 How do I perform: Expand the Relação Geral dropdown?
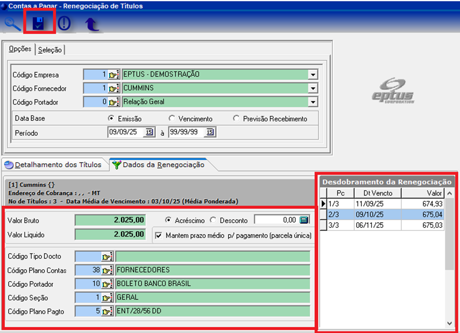pyautogui.click(x=313, y=102)
